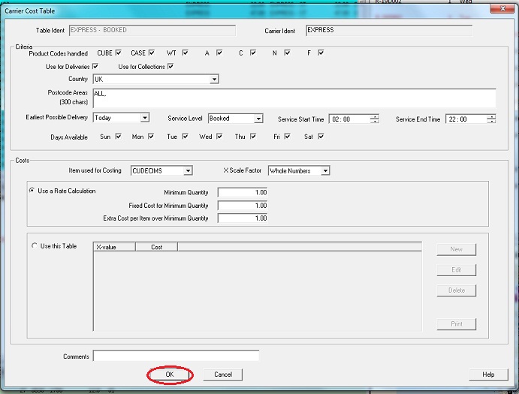Uncheck the CASE product code checkbox
Viewport: 519px width, 394px height.
pos(152,53)
